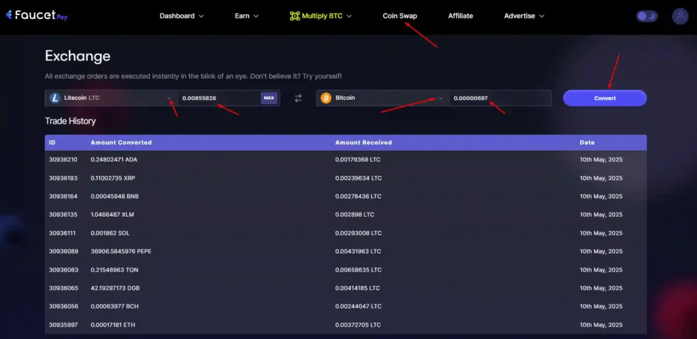
Task: Click 0.00658635 LTC received value
Action: [x=358, y=270]
